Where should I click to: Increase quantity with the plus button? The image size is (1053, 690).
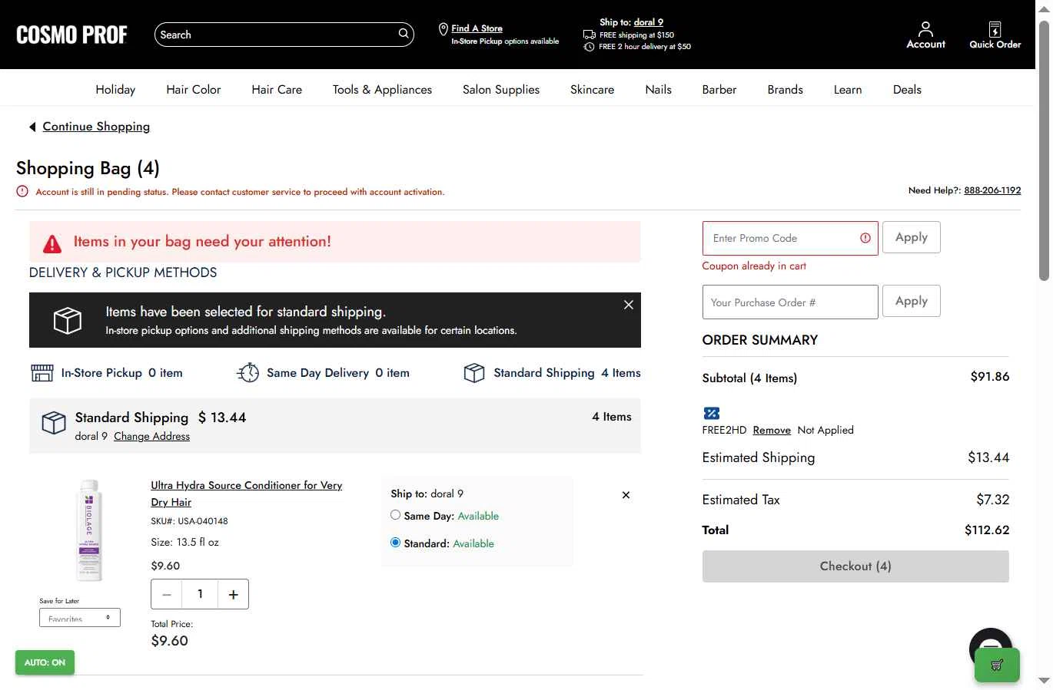click(234, 594)
